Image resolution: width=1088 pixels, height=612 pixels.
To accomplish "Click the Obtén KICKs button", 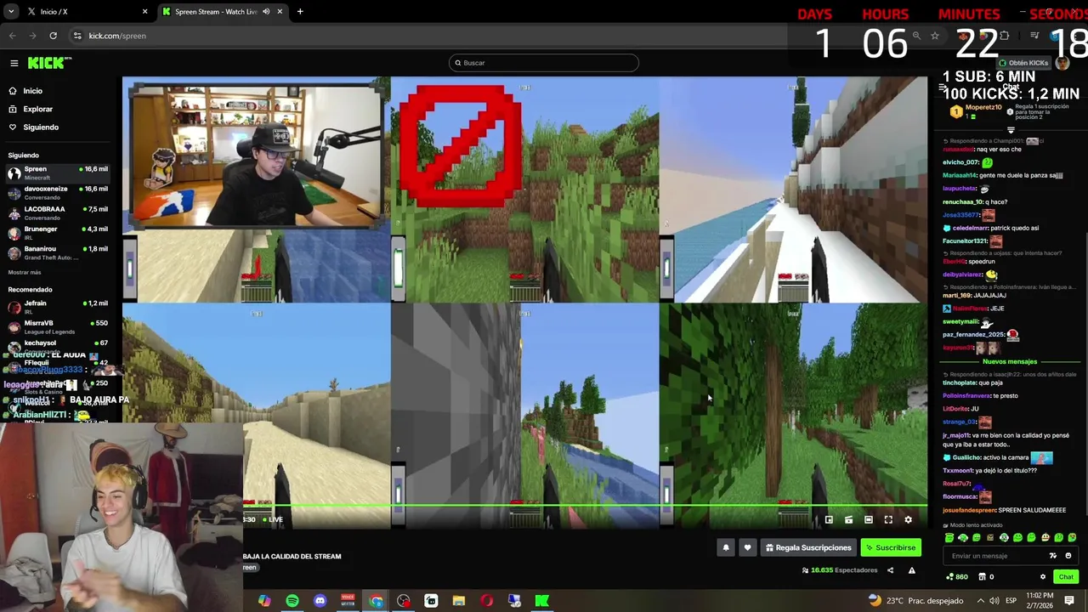I will [1023, 63].
